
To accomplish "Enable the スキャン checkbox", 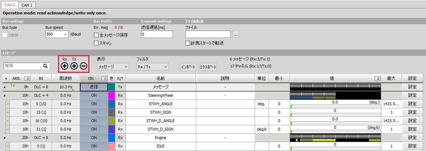I will [x=96, y=43].
